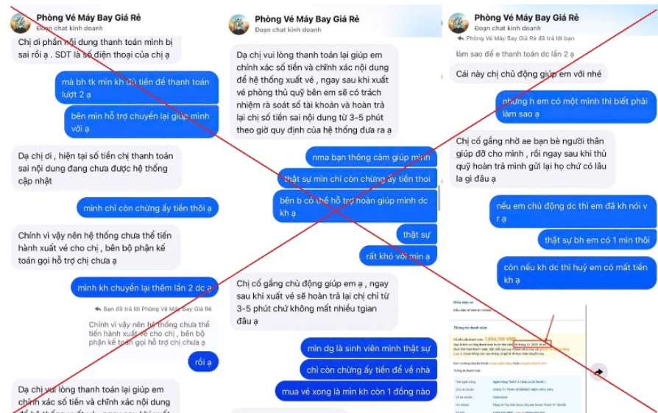Image resolution: width=658 pixels, height=413 pixels.
Task: Open the right 'Phòng Vé Máy Bay Giá Rẻ' chat title
Action: click(526, 18)
